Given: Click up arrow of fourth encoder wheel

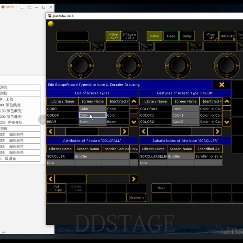Looking at the screenshot, I should (x=227, y=55).
